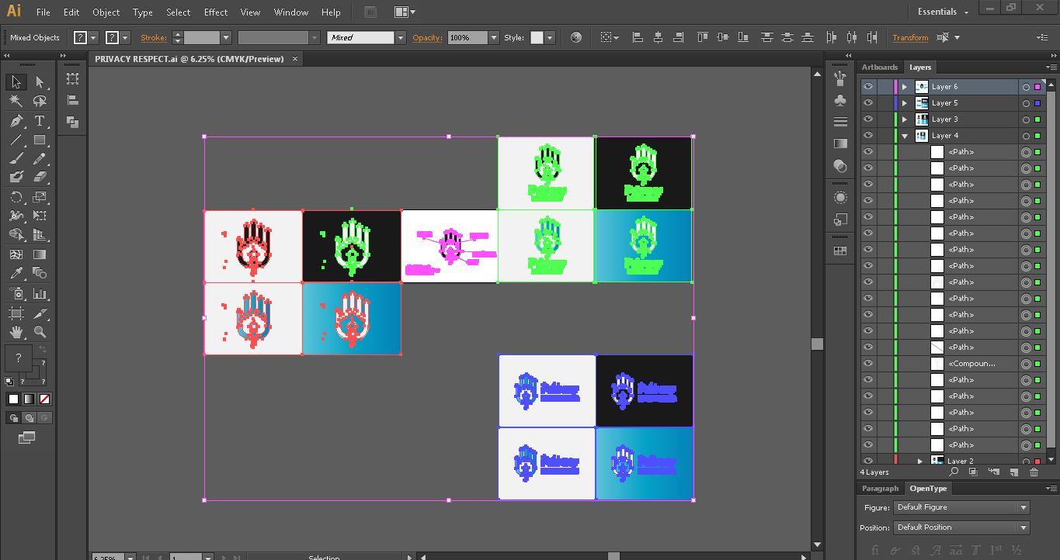Viewport: 1060px width, 560px height.
Task: Select the Selection tool (black arrow)
Action: pyautogui.click(x=16, y=82)
